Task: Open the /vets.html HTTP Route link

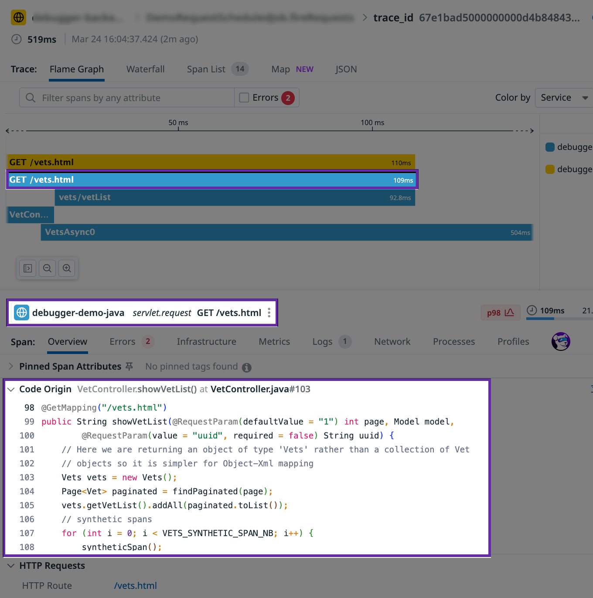Action: click(135, 586)
